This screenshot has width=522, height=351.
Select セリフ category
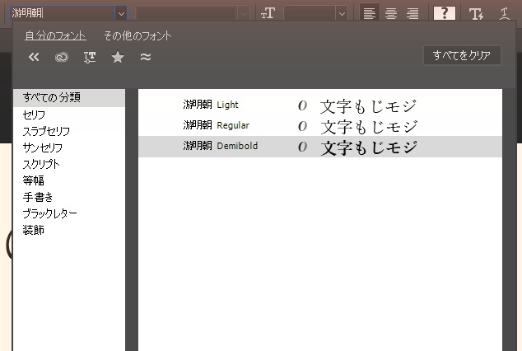click(69, 115)
